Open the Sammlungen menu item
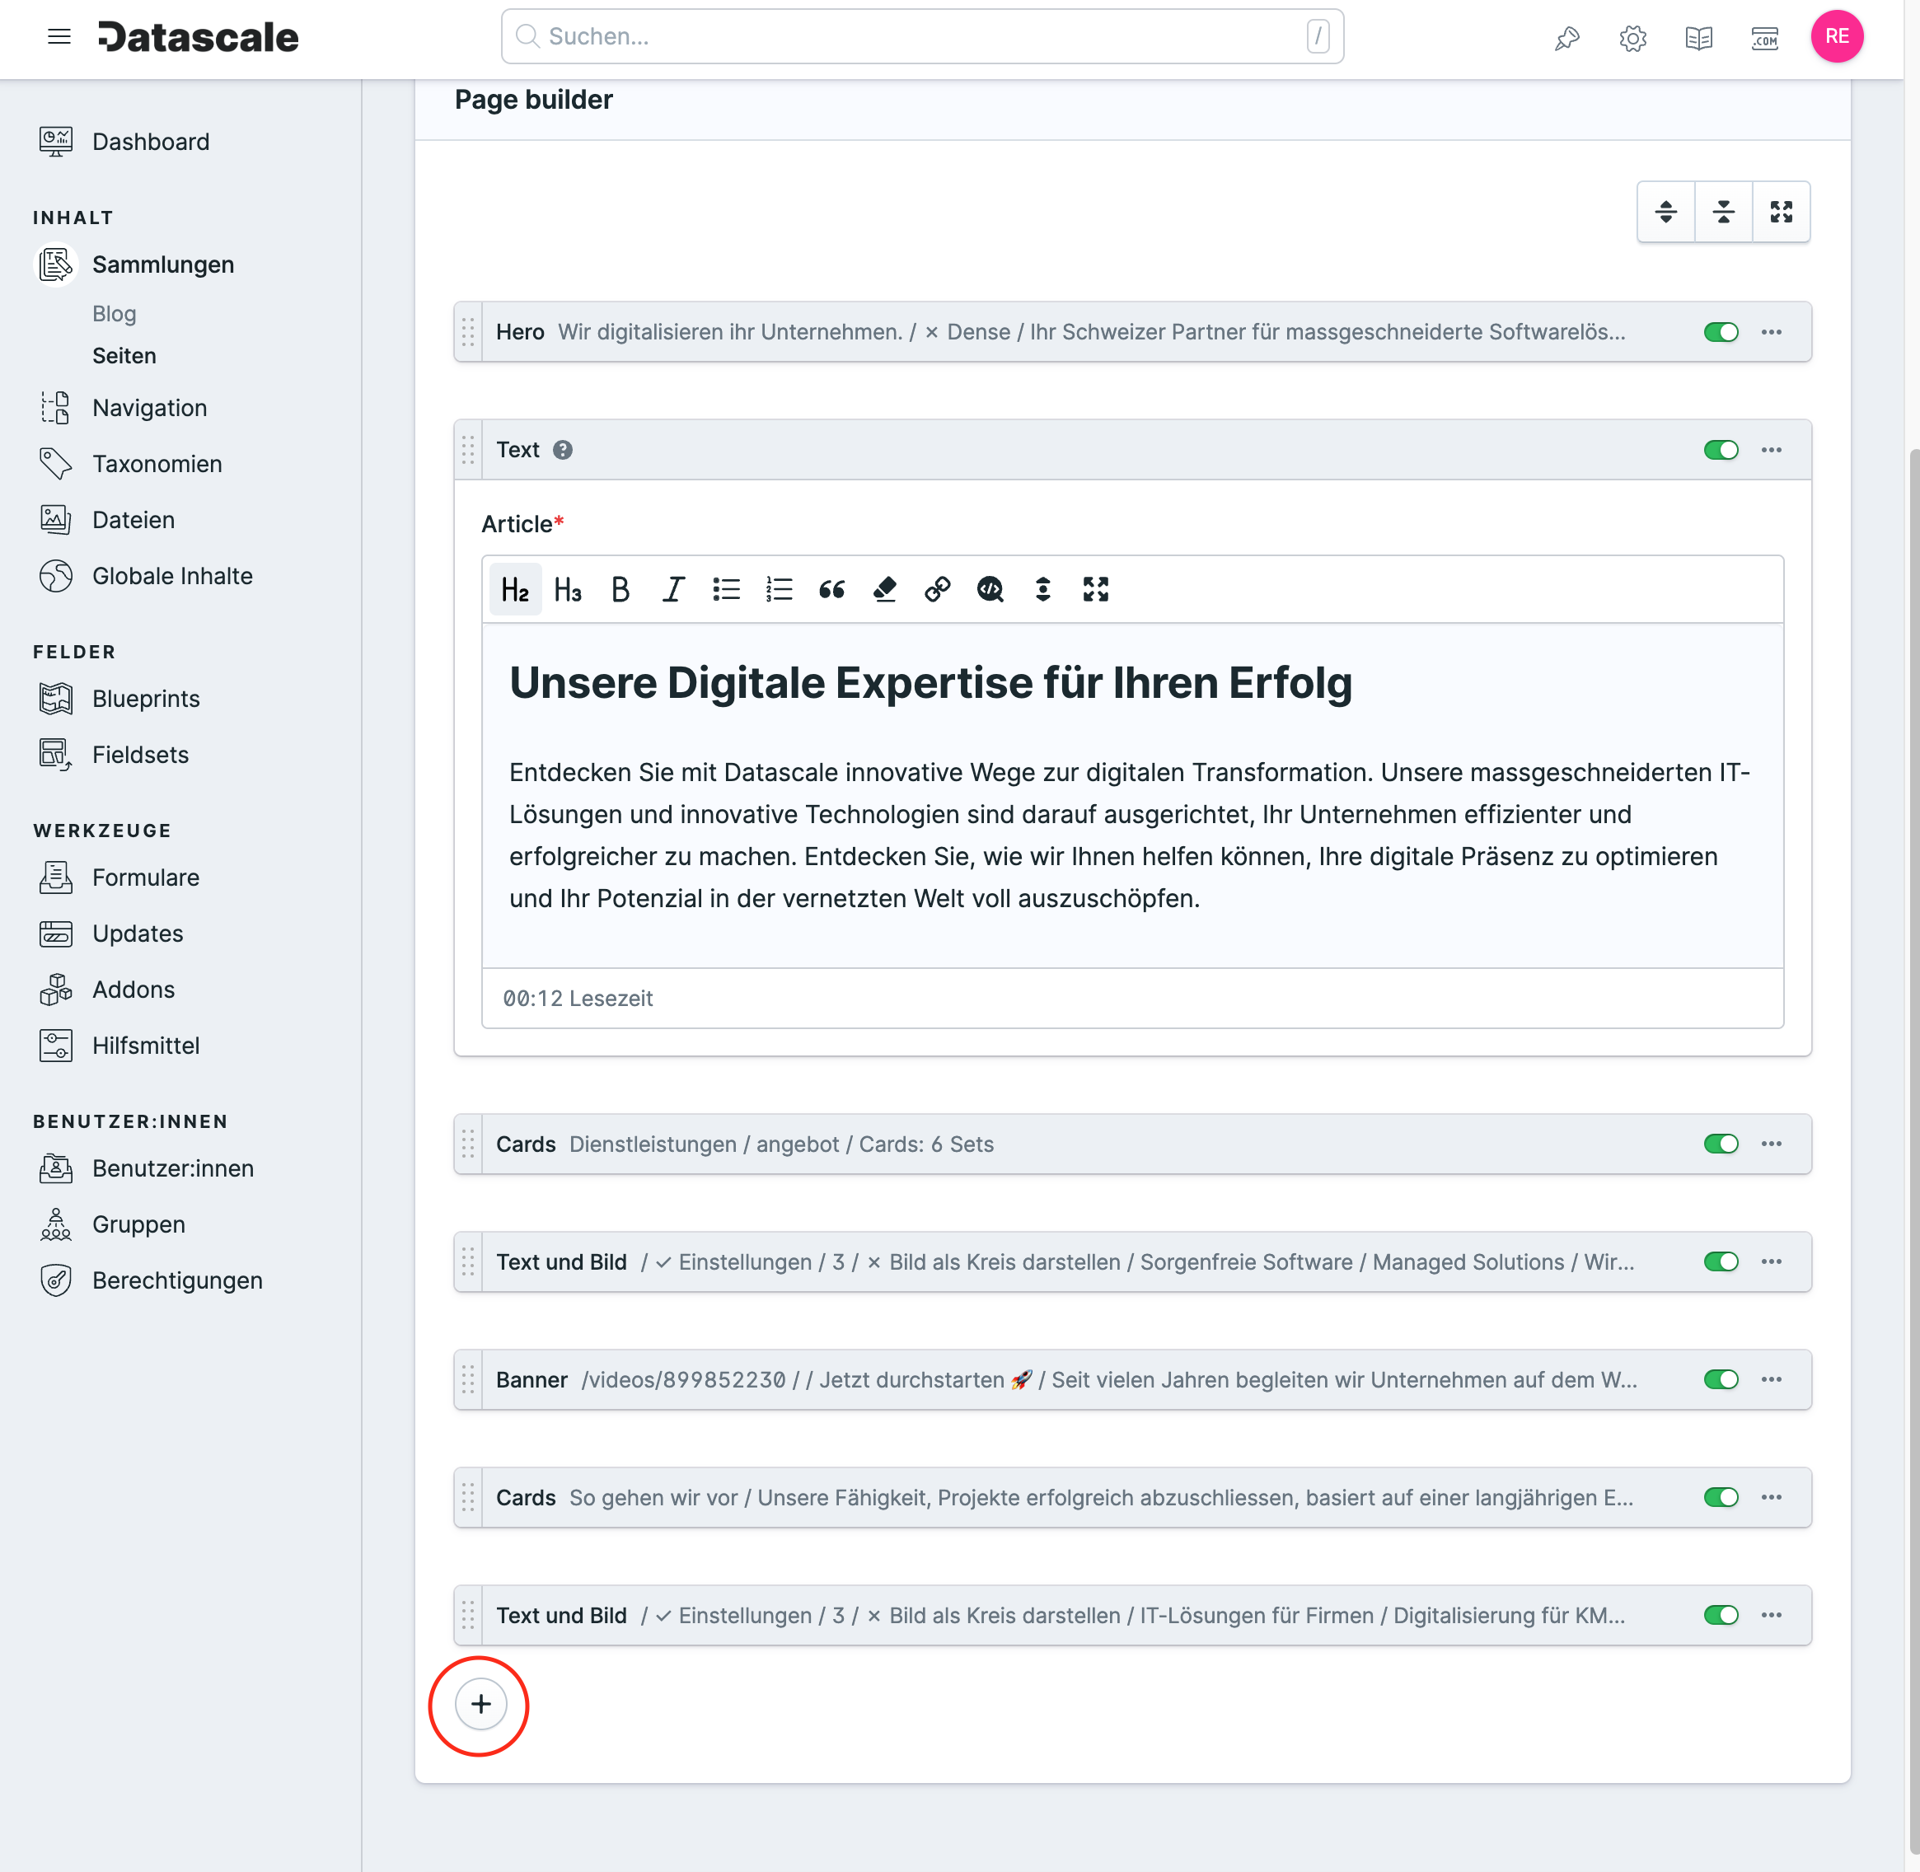The image size is (1920, 1872). (163, 264)
